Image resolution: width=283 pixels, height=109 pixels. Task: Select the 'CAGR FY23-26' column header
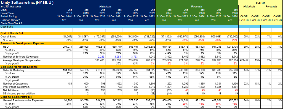pos(266,18)
